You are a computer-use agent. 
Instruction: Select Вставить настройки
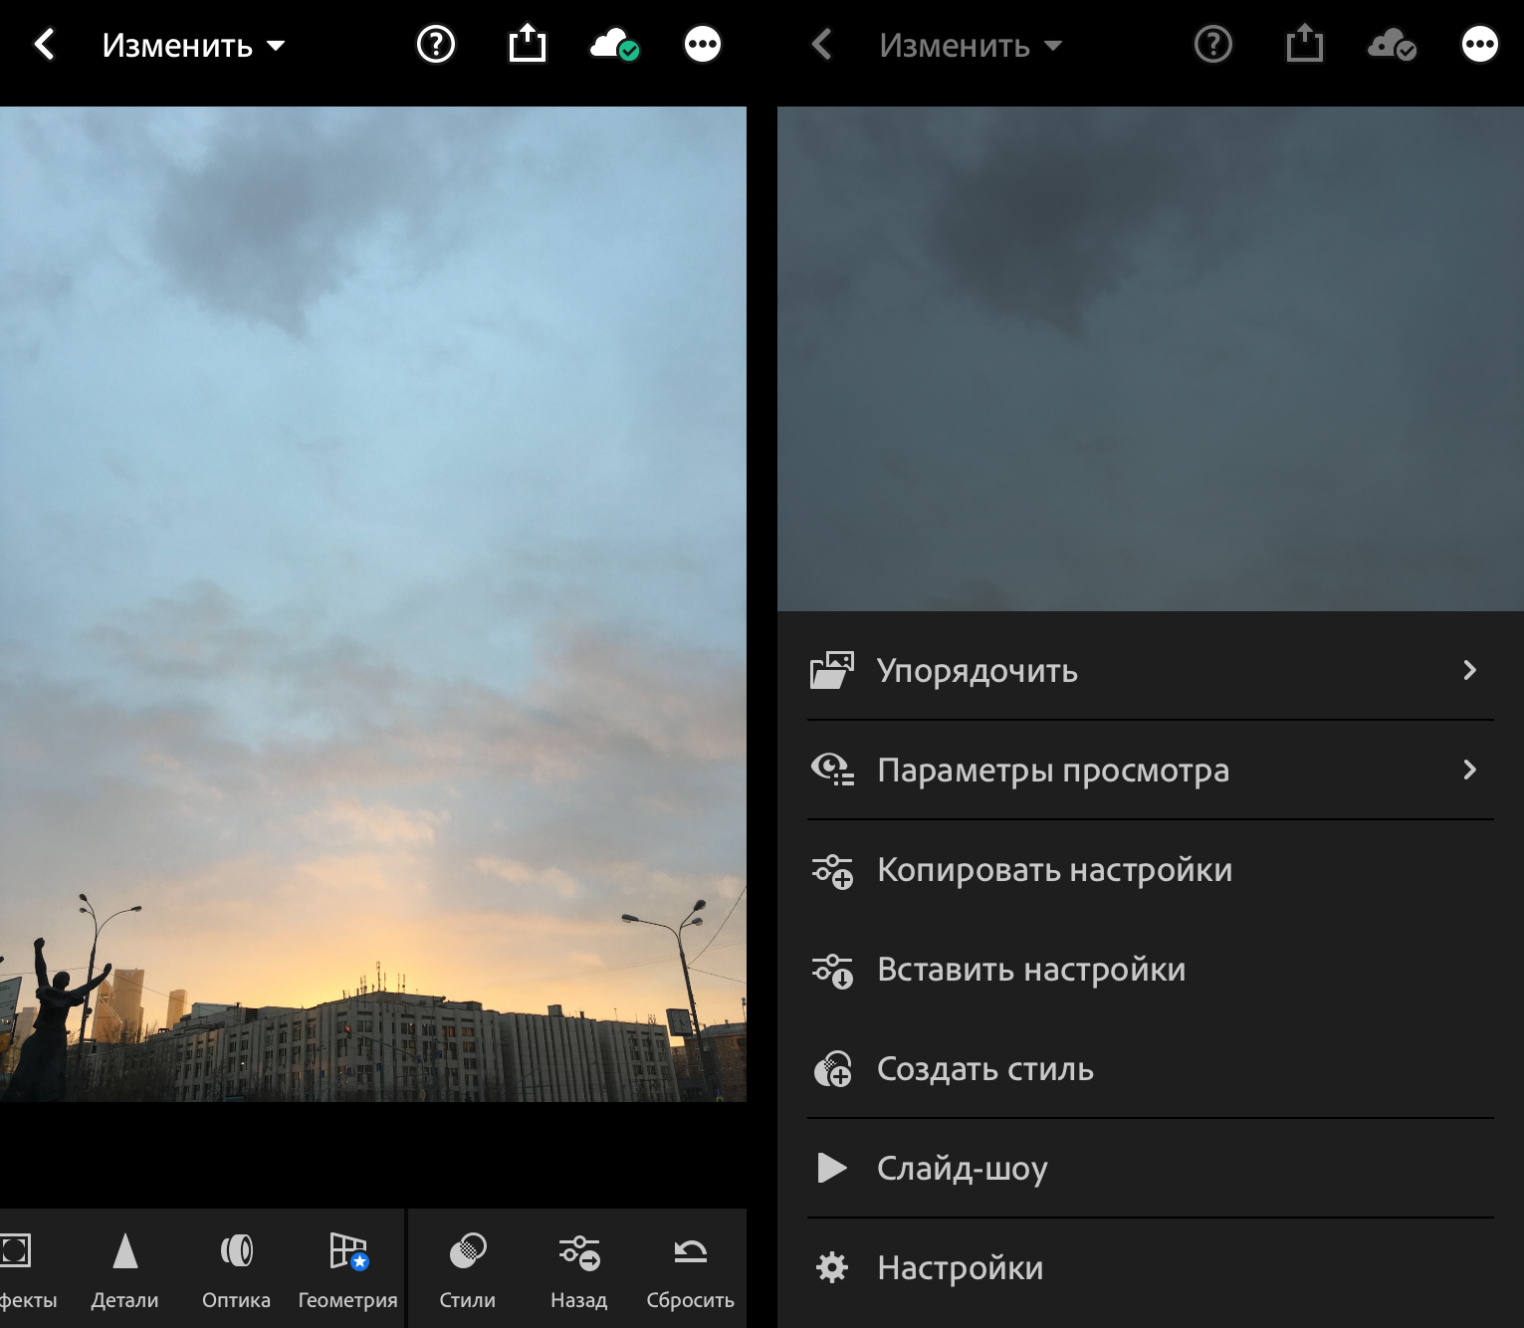coord(1151,969)
